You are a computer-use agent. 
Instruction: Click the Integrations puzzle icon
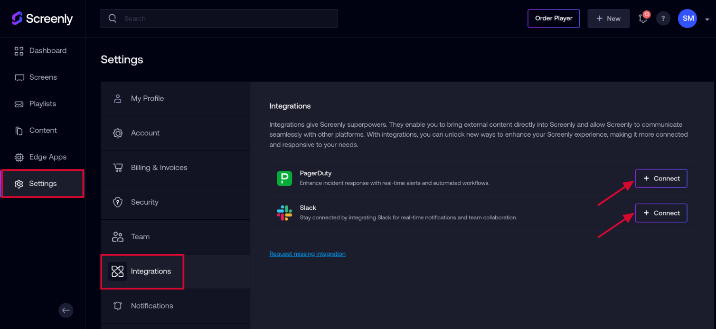pyautogui.click(x=118, y=272)
